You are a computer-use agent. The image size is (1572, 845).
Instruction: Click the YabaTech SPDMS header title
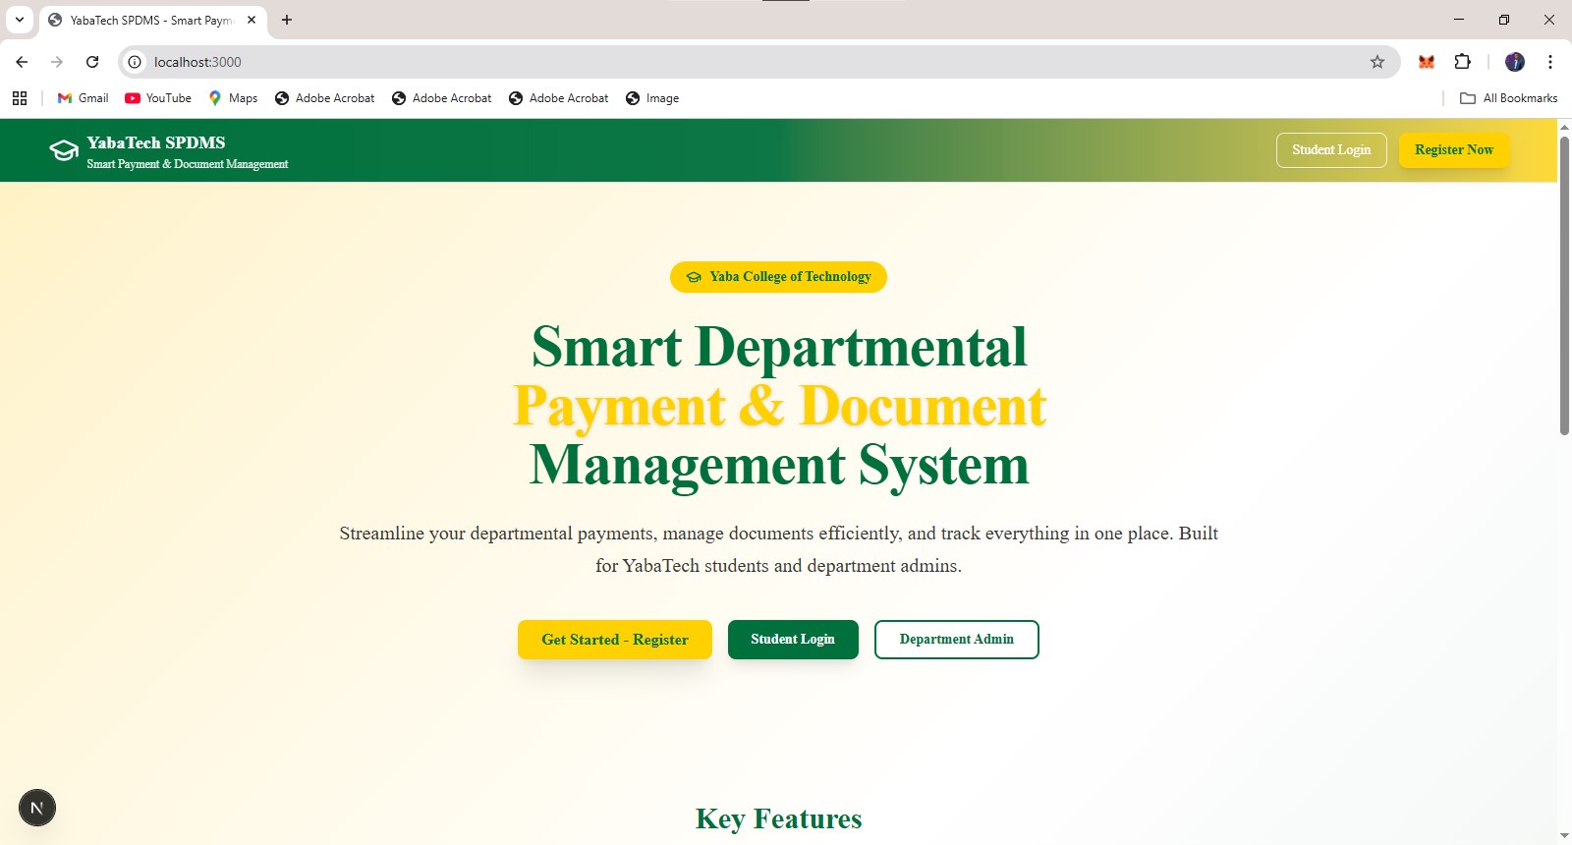[x=156, y=142]
